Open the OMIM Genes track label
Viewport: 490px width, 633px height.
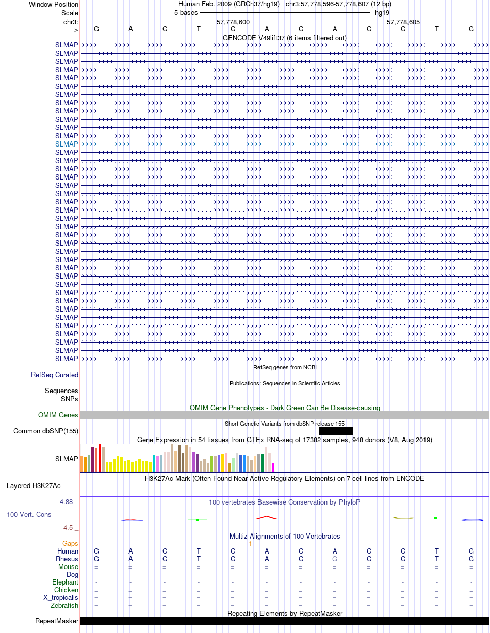coord(58,415)
